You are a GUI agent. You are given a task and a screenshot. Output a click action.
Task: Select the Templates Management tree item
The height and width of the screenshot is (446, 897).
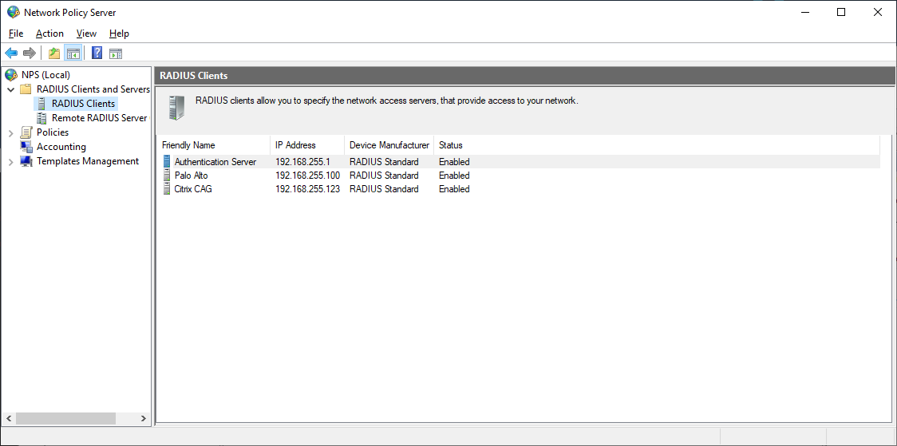[88, 161]
